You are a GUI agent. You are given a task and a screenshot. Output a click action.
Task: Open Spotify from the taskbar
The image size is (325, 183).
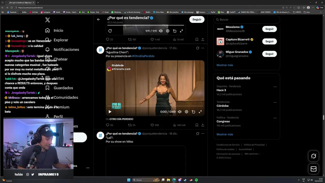point(196,180)
